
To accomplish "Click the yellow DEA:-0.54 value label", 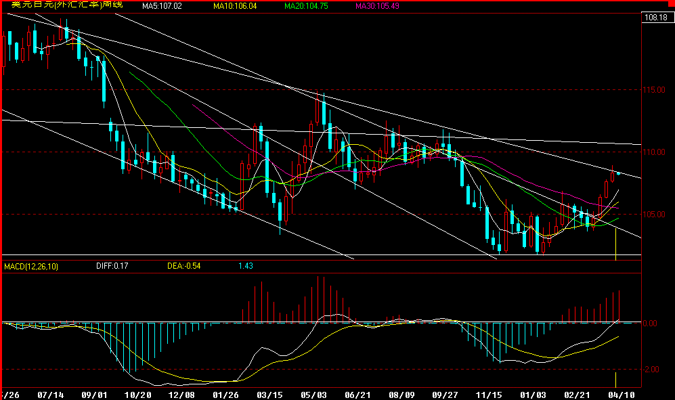I will pyautogui.click(x=183, y=267).
